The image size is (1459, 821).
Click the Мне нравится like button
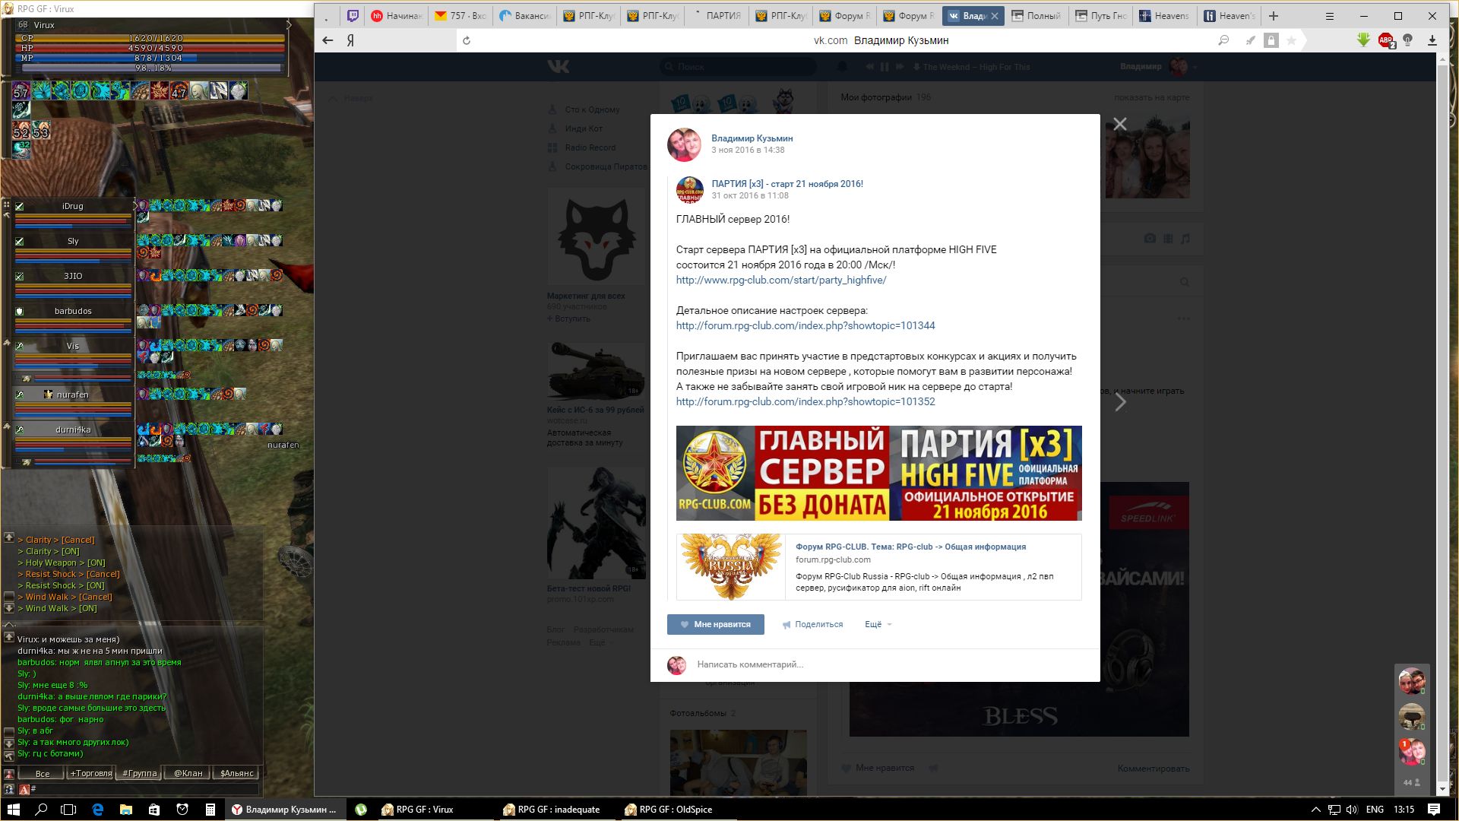716,624
